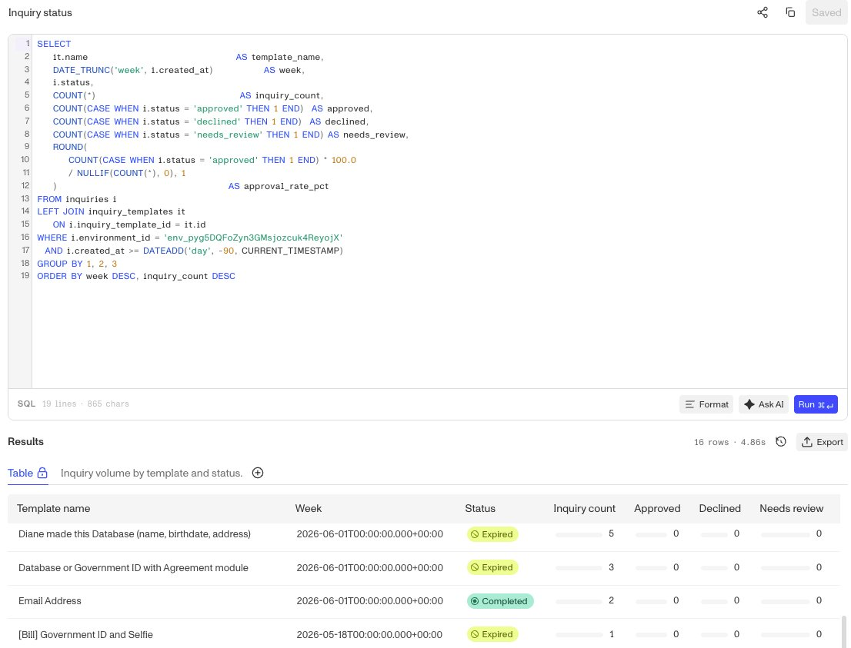Sort by Needs review column header
The image size is (851, 648).
point(791,509)
